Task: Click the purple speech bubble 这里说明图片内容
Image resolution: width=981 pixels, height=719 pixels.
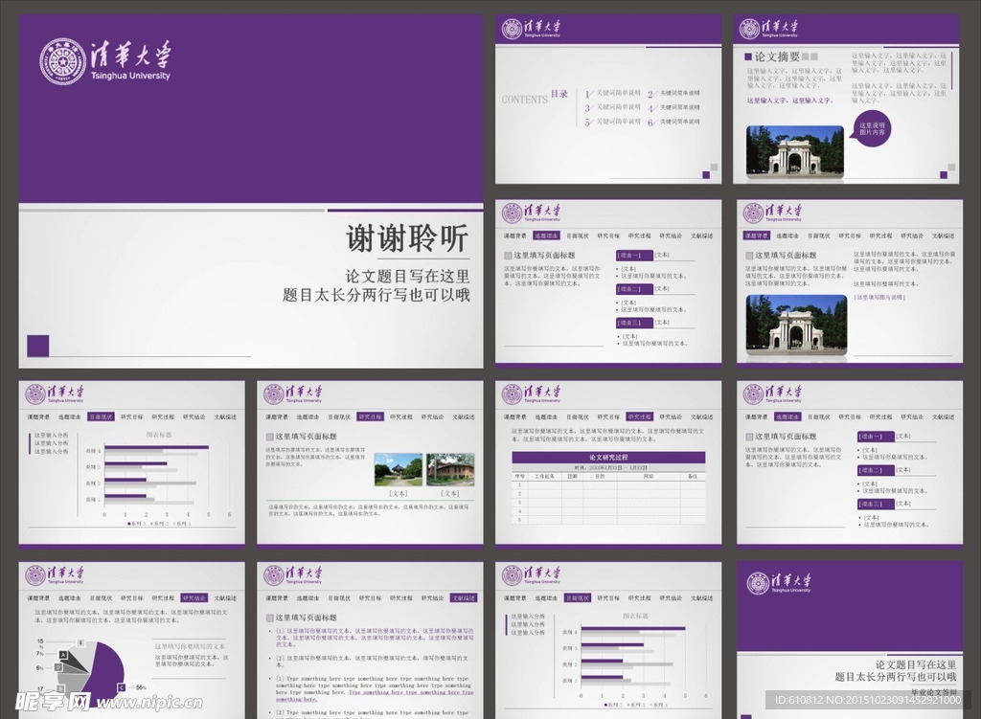Action: (x=872, y=129)
